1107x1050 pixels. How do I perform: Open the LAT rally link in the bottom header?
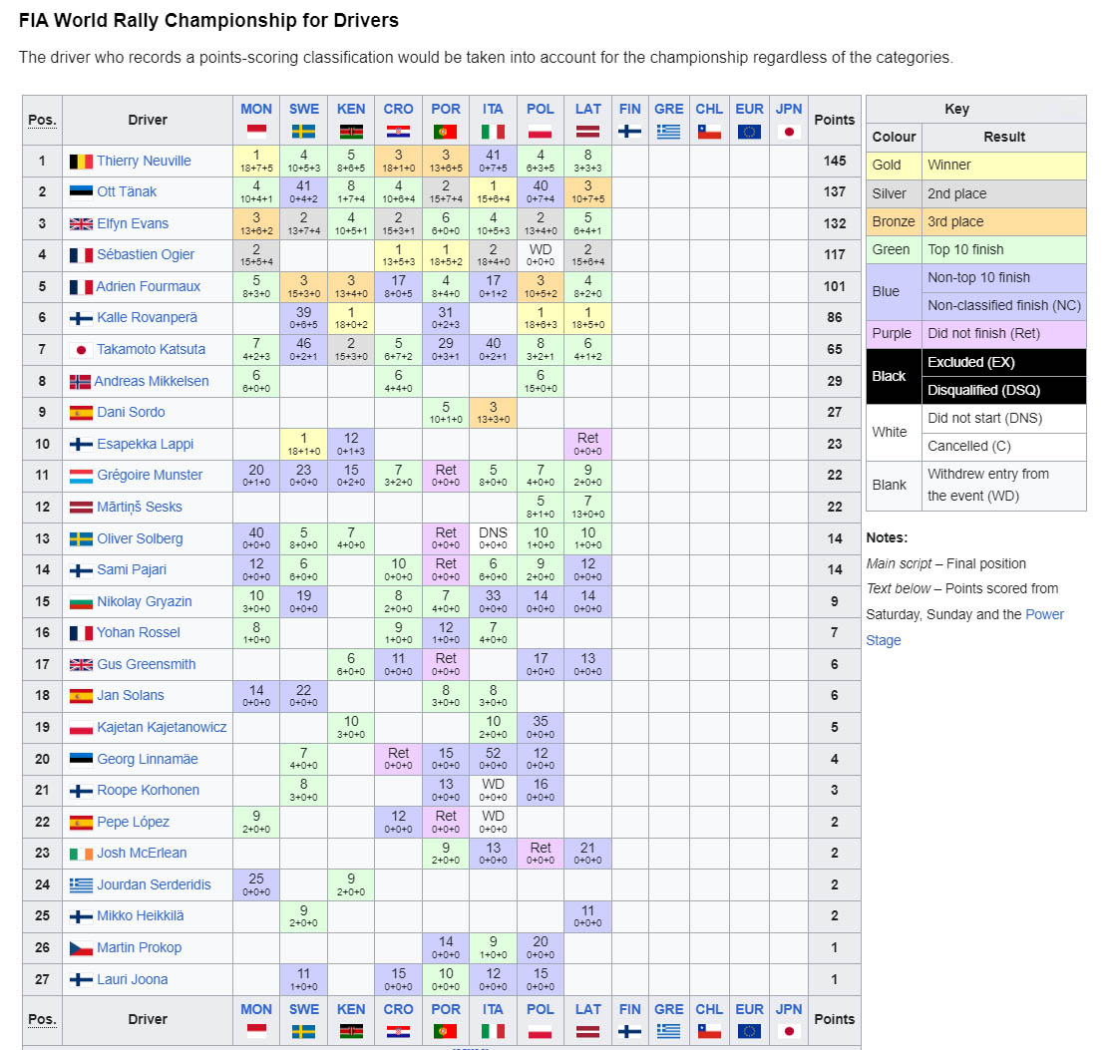click(x=587, y=1010)
